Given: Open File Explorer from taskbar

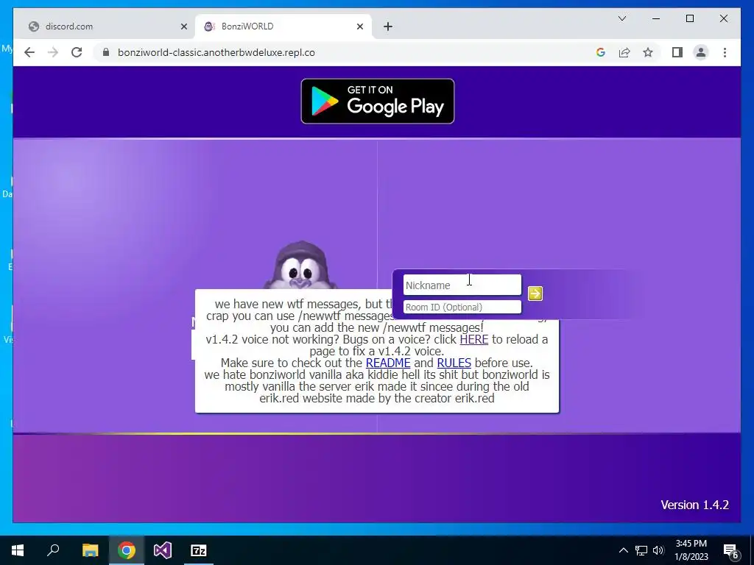Looking at the screenshot, I should click(x=90, y=550).
